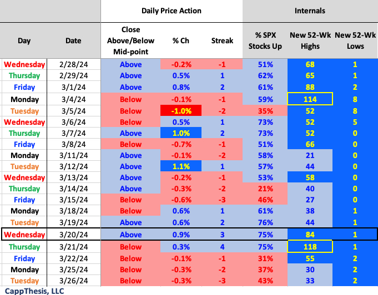
Task: Click the Internals group header
Action: [310, 11]
